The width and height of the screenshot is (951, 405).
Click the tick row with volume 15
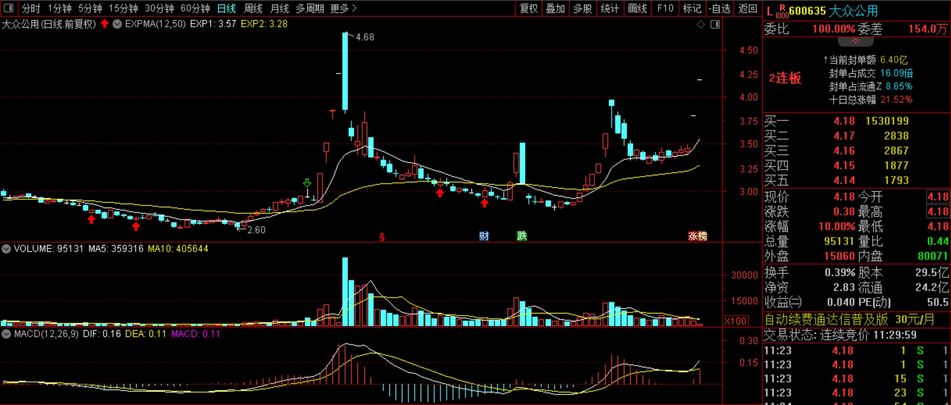tap(856, 379)
